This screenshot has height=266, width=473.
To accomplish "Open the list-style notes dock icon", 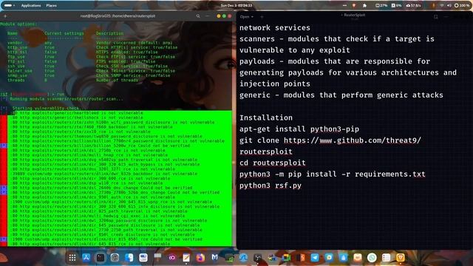I will tap(386, 258).
